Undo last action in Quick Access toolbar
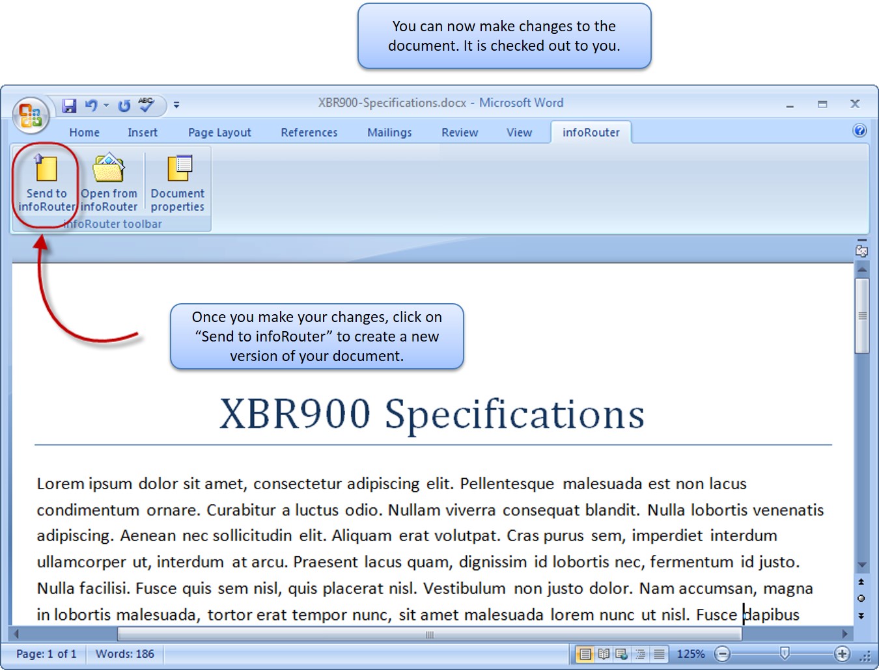This screenshot has width=879, height=670. (x=92, y=105)
